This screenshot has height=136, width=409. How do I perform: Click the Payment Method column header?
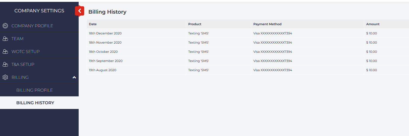click(267, 24)
